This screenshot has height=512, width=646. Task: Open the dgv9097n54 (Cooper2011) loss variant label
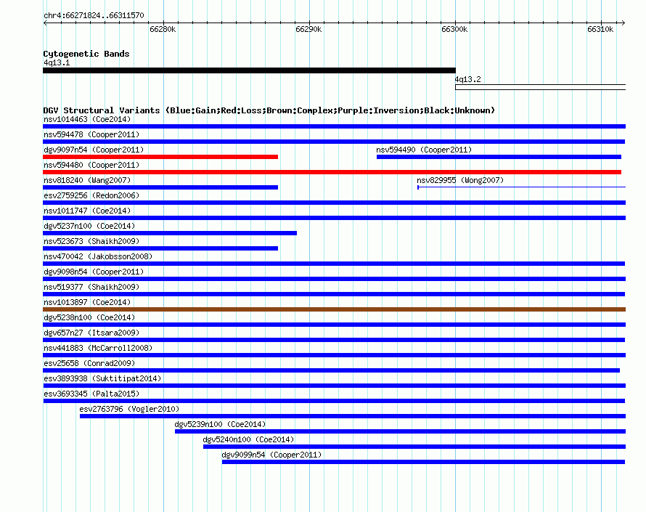pos(94,150)
